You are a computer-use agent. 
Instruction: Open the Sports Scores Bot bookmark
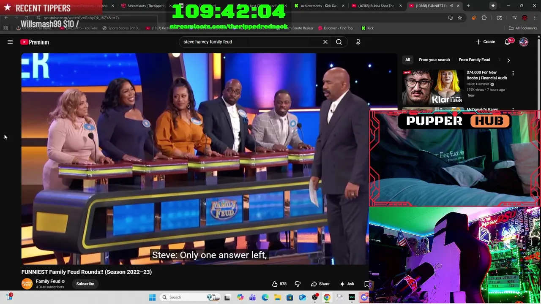pyautogui.click(x=121, y=28)
